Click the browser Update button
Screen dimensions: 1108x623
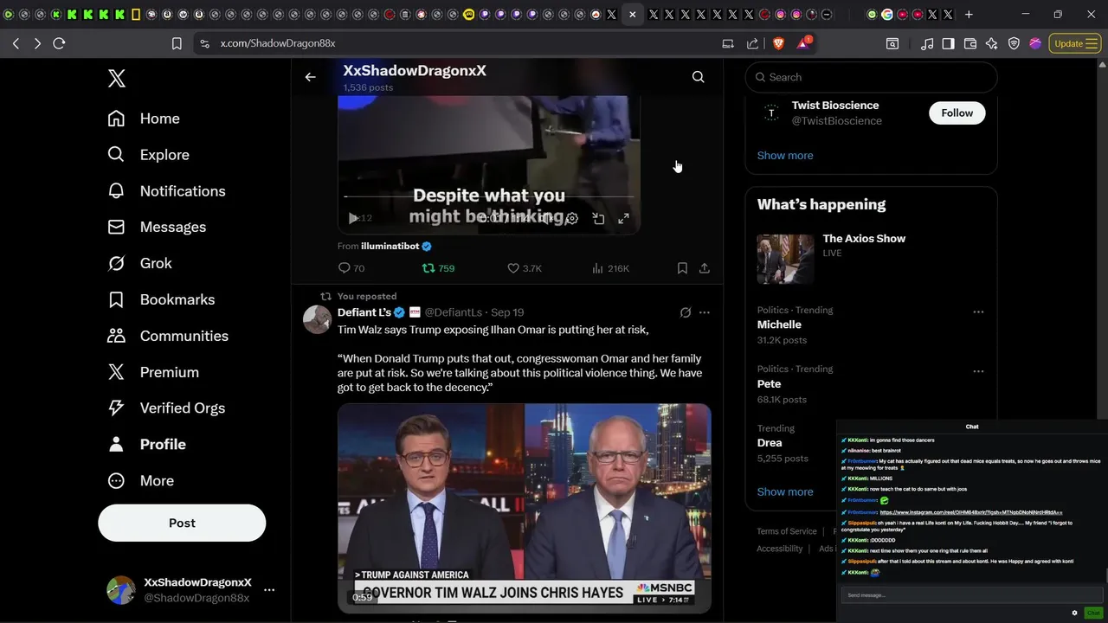[x=1075, y=43]
